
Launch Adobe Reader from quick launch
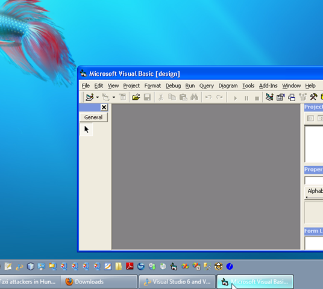click(130, 266)
